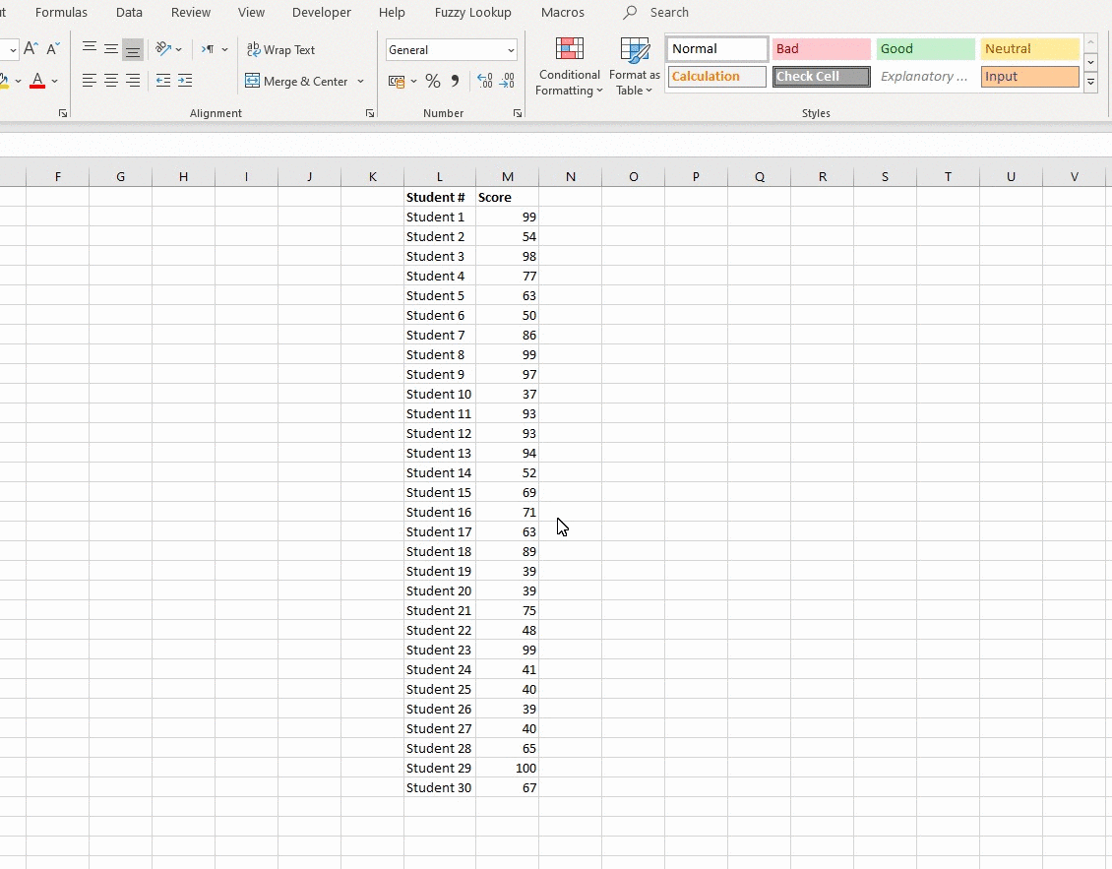The width and height of the screenshot is (1112, 869).
Task: Click the Increase Decimal icon
Action: 484,82
